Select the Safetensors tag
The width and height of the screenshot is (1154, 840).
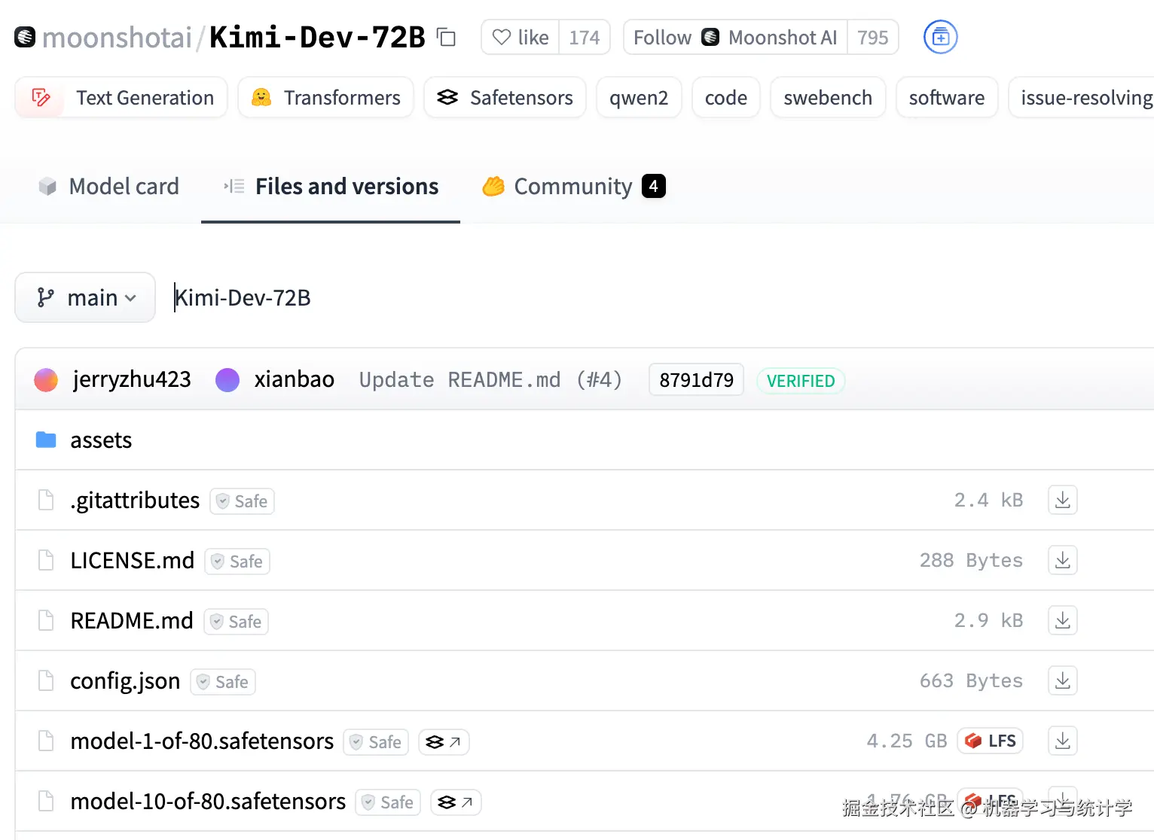505,98
